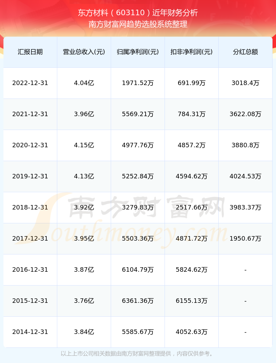Select the 汇报日期 column header
The width and height of the screenshot is (276, 363).
pyautogui.click(x=30, y=52)
